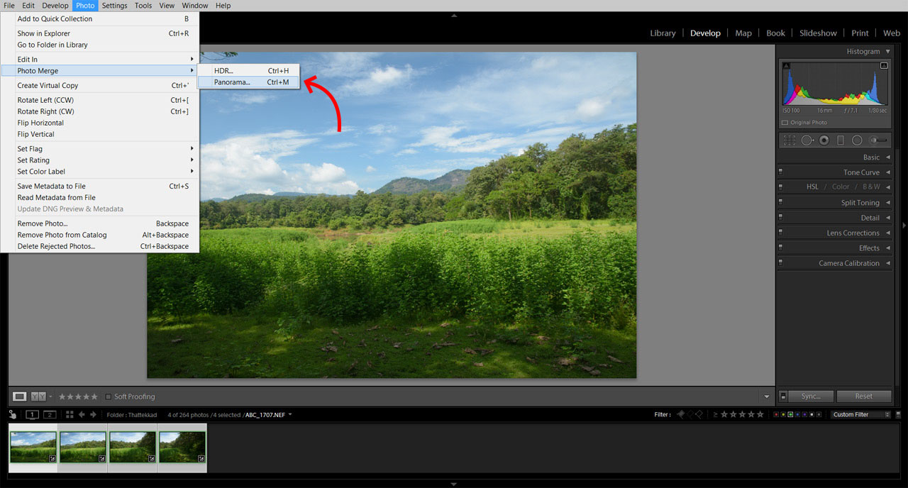Screen dimensions: 908x488
Task: Click the Reset button
Action: tap(864, 396)
